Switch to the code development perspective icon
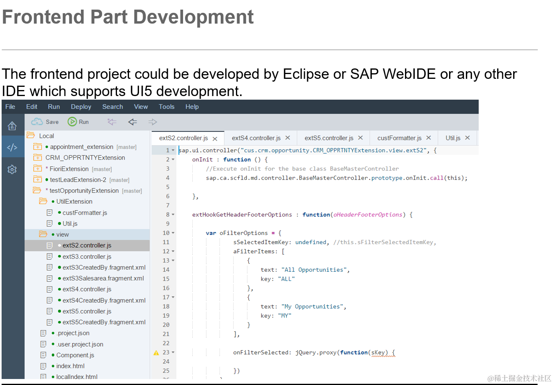 [12, 147]
